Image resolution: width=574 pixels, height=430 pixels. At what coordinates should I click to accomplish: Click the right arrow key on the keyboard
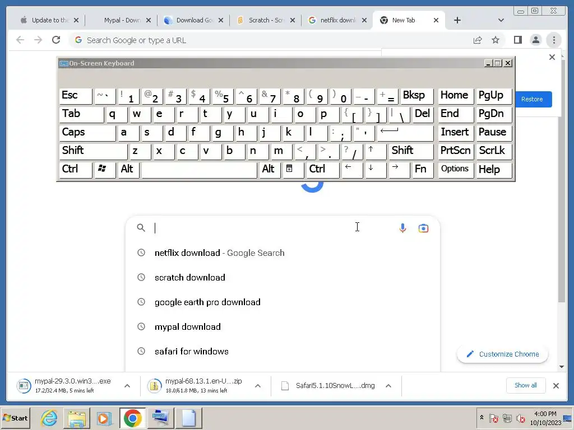click(x=399, y=169)
